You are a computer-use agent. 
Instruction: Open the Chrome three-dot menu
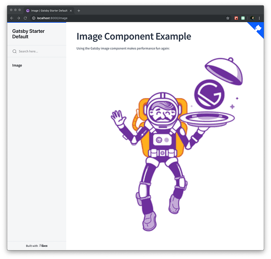[x=259, y=18]
